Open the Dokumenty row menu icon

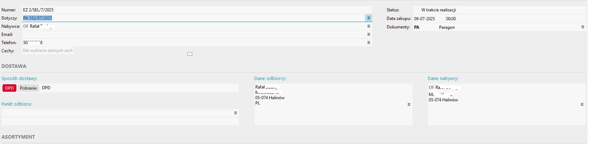pos(583,27)
